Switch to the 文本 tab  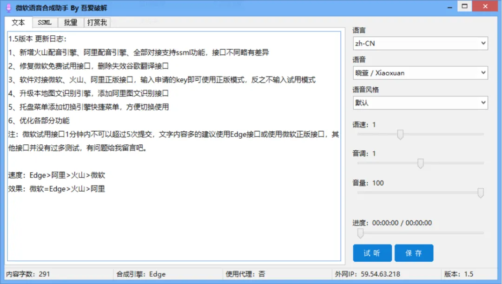[x=18, y=22]
